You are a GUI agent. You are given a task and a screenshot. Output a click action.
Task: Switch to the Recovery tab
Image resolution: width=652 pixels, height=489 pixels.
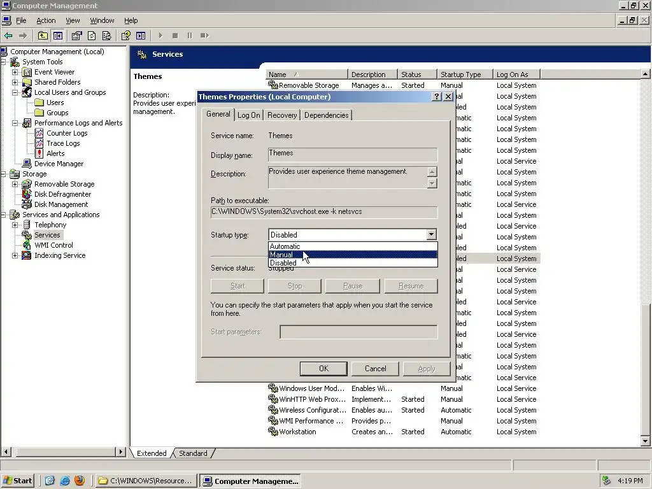coord(282,115)
